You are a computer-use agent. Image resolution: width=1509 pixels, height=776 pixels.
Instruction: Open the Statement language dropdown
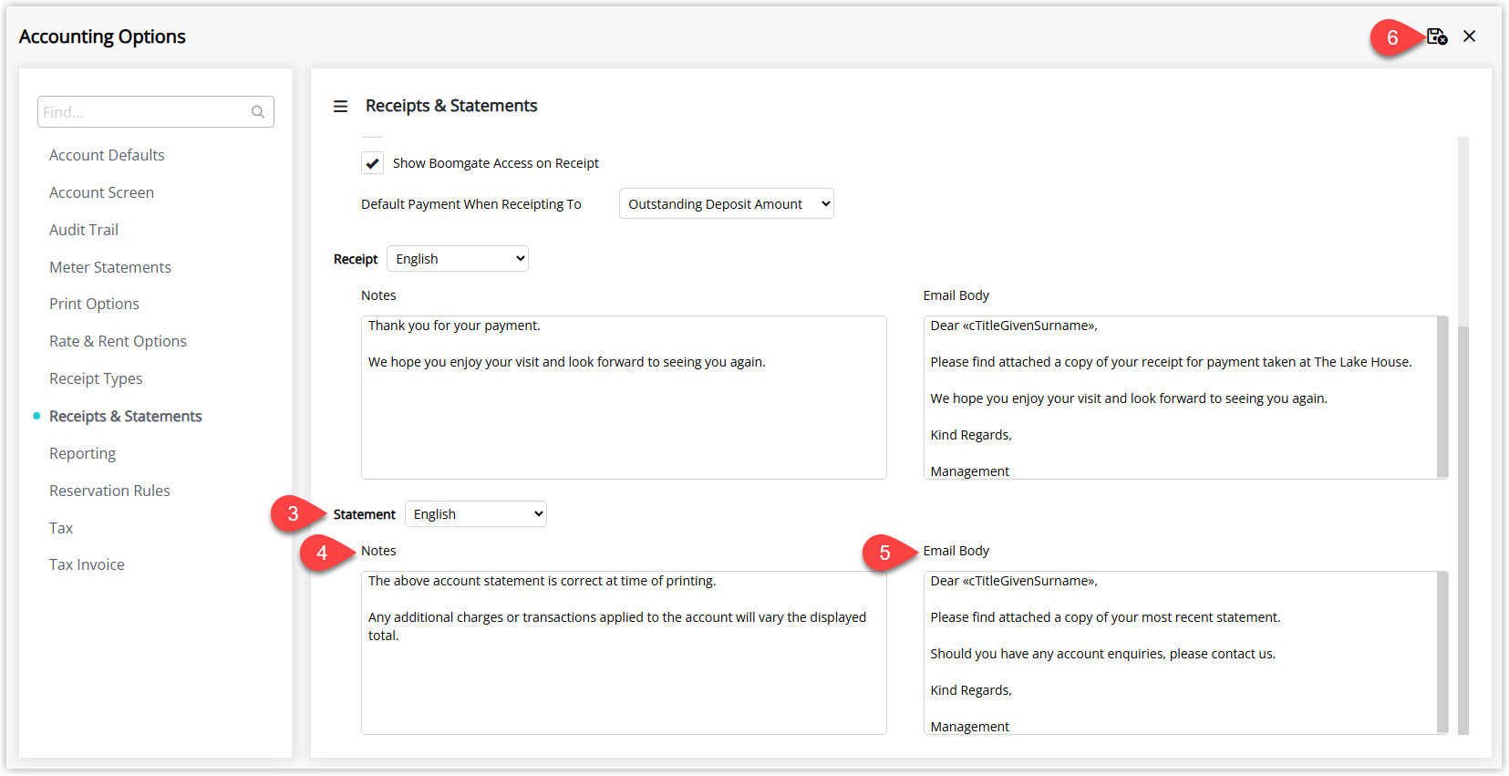tap(476, 514)
